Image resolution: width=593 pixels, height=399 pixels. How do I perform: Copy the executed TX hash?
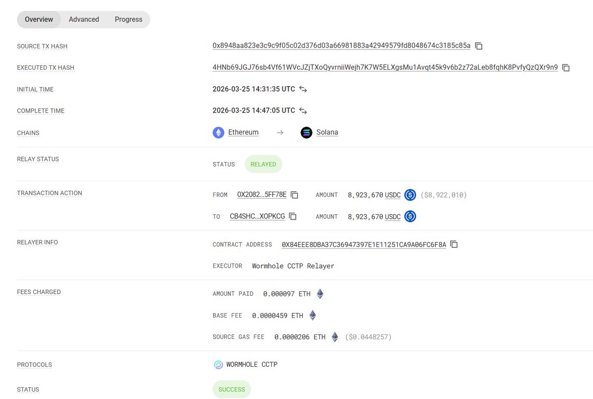pos(566,68)
